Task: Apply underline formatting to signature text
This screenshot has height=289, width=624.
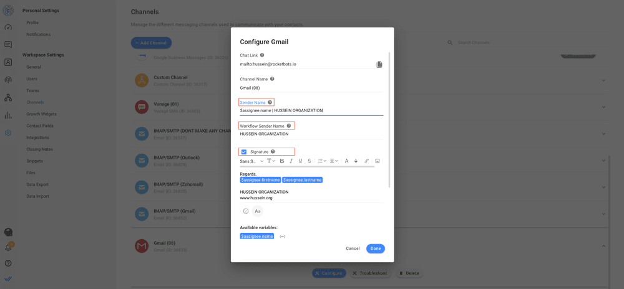Action: tap(300, 161)
